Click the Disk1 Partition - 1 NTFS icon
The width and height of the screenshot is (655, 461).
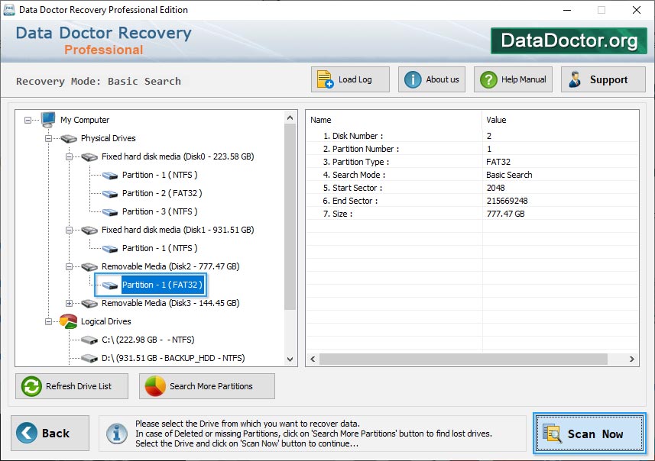pyautogui.click(x=110, y=249)
